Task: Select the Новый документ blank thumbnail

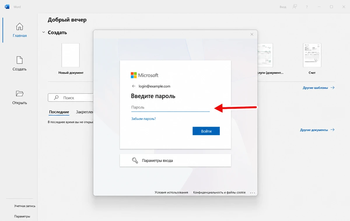Action: 71,55
